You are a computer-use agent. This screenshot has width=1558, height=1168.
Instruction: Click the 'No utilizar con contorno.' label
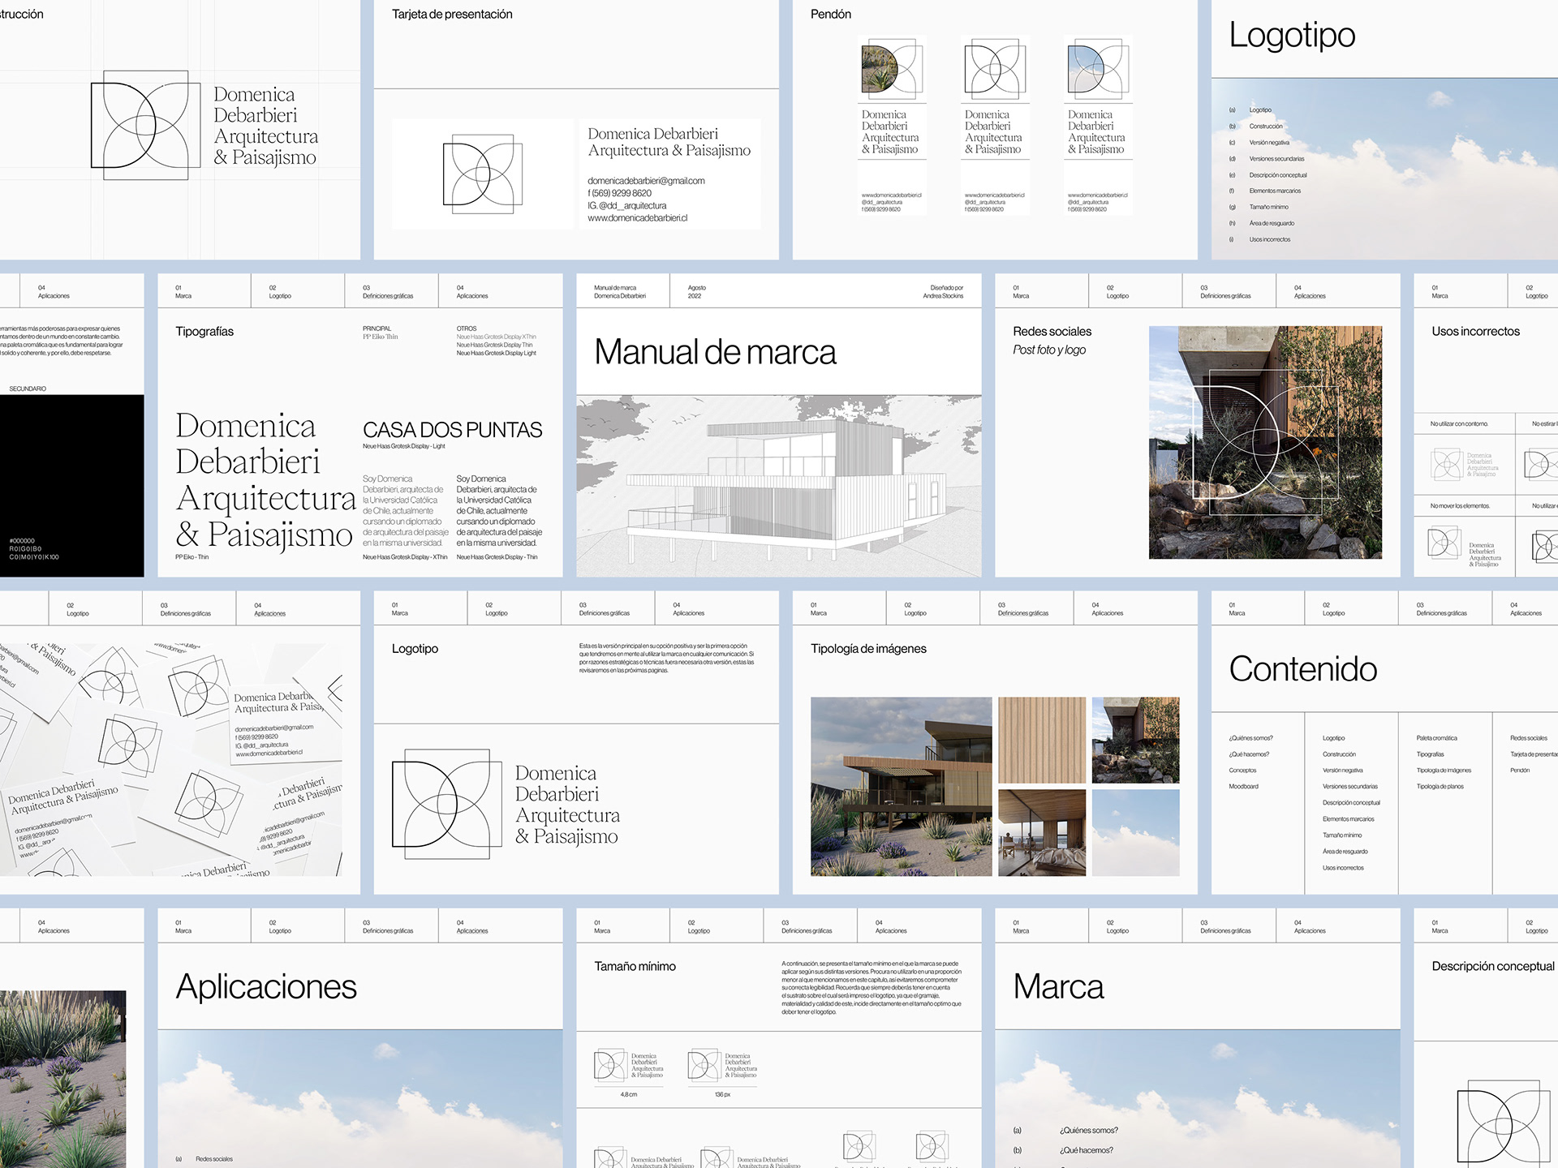(x=1459, y=424)
